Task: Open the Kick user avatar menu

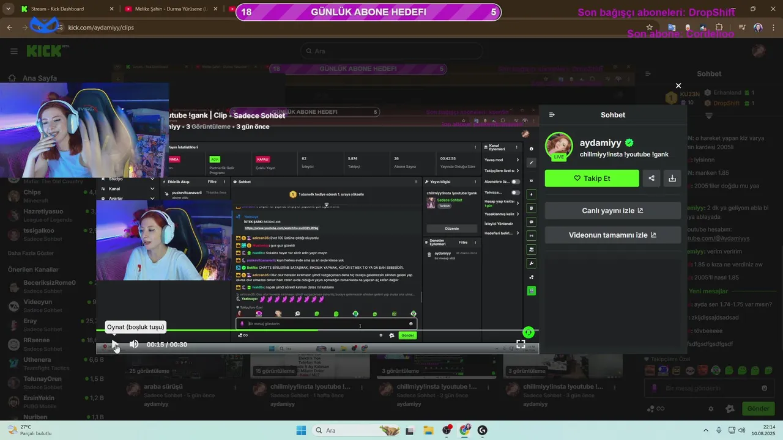Action: [x=759, y=51]
